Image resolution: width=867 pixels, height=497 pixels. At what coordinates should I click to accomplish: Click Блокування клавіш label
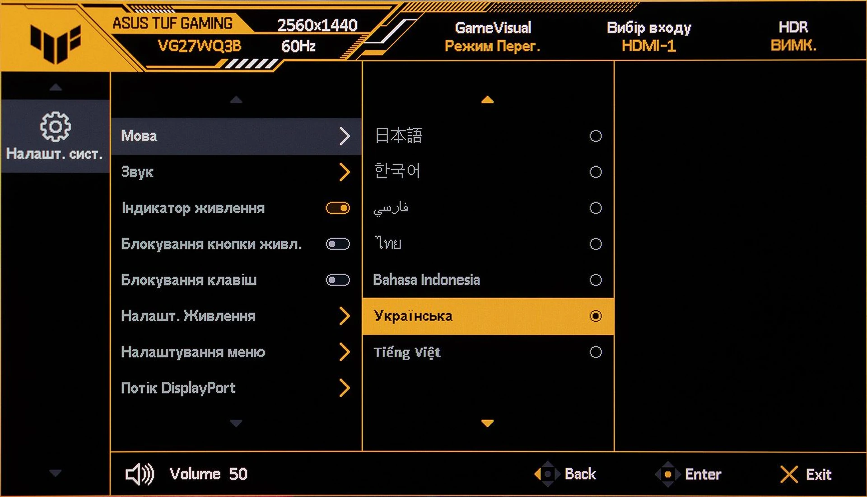(189, 280)
